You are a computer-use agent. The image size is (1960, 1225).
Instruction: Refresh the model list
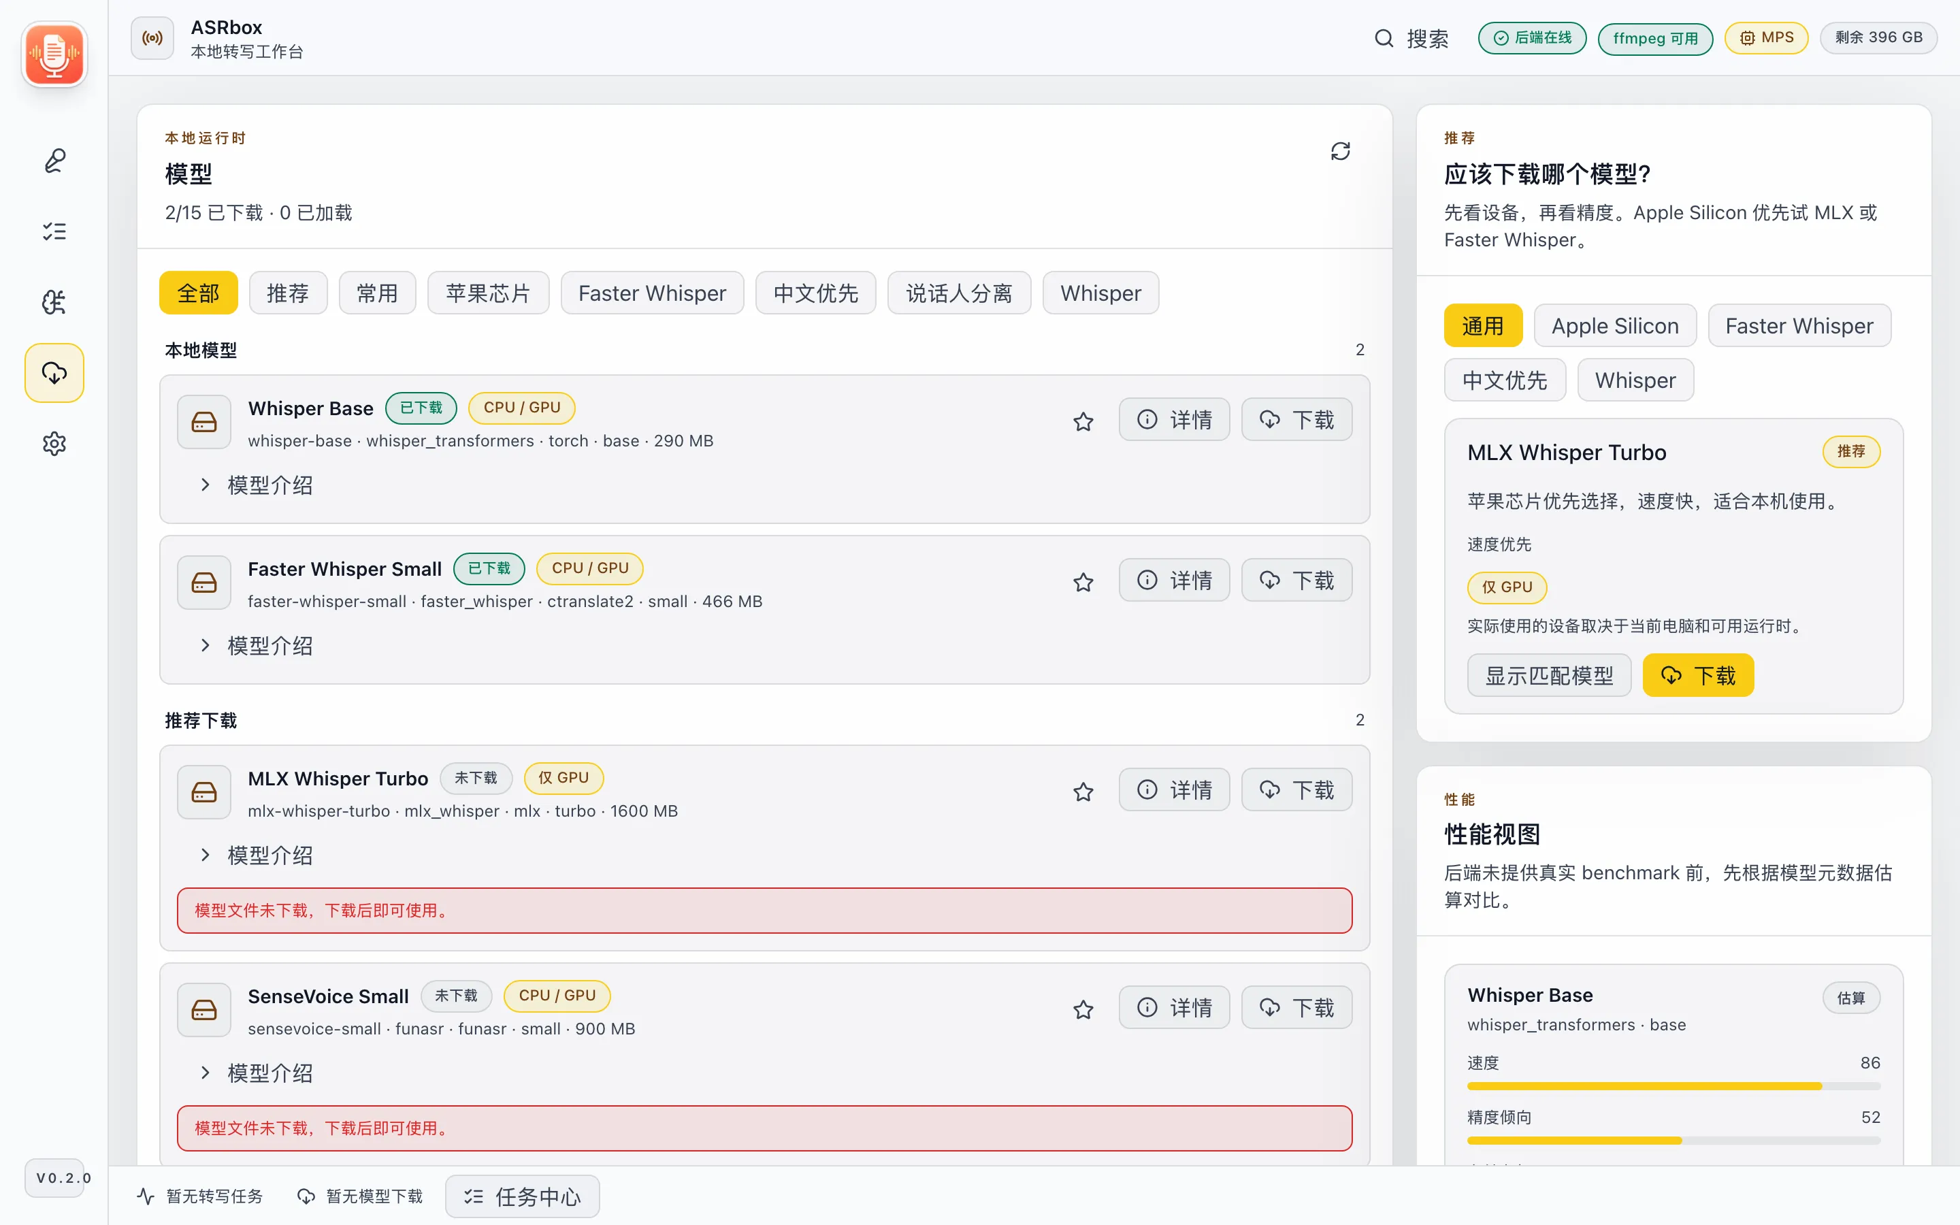point(1341,152)
